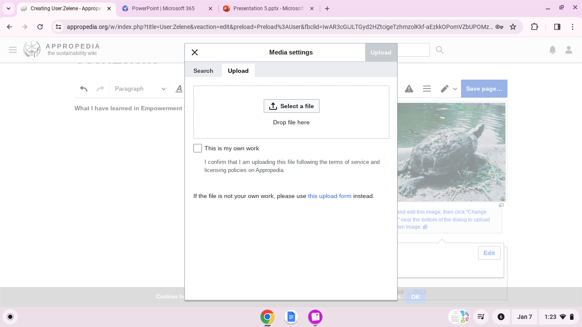Image resolution: width=582 pixels, height=327 pixels.
Task: Follow the 'this upload form' link
Action: pos(329,196)
